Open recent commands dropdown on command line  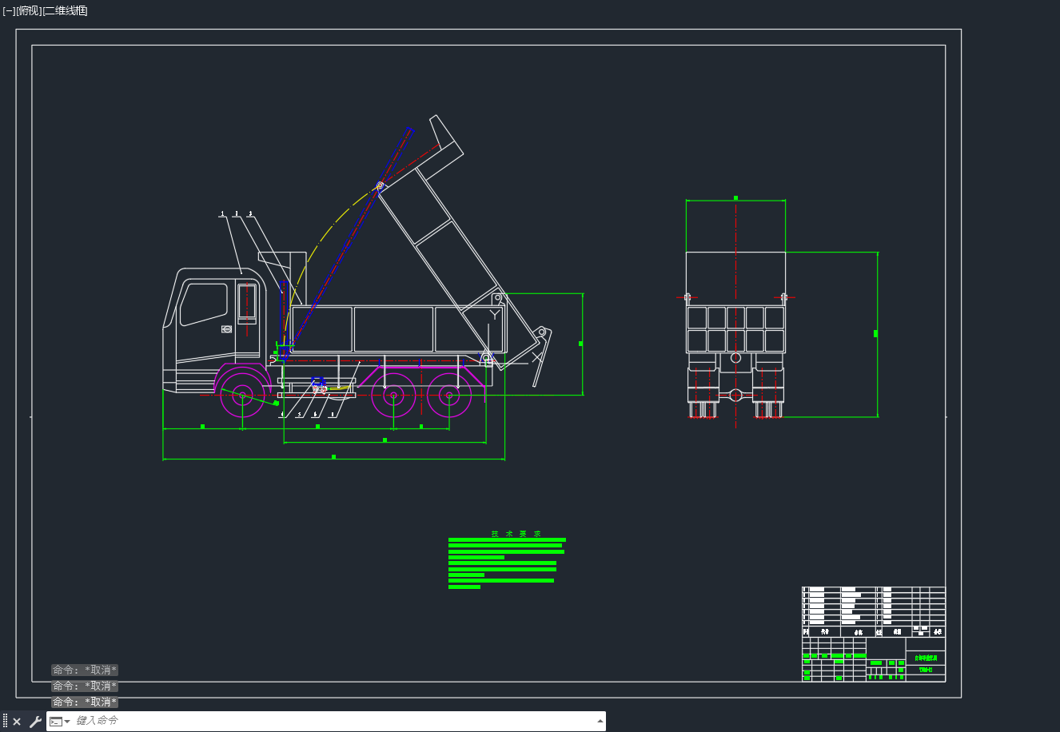coord(60,722)
